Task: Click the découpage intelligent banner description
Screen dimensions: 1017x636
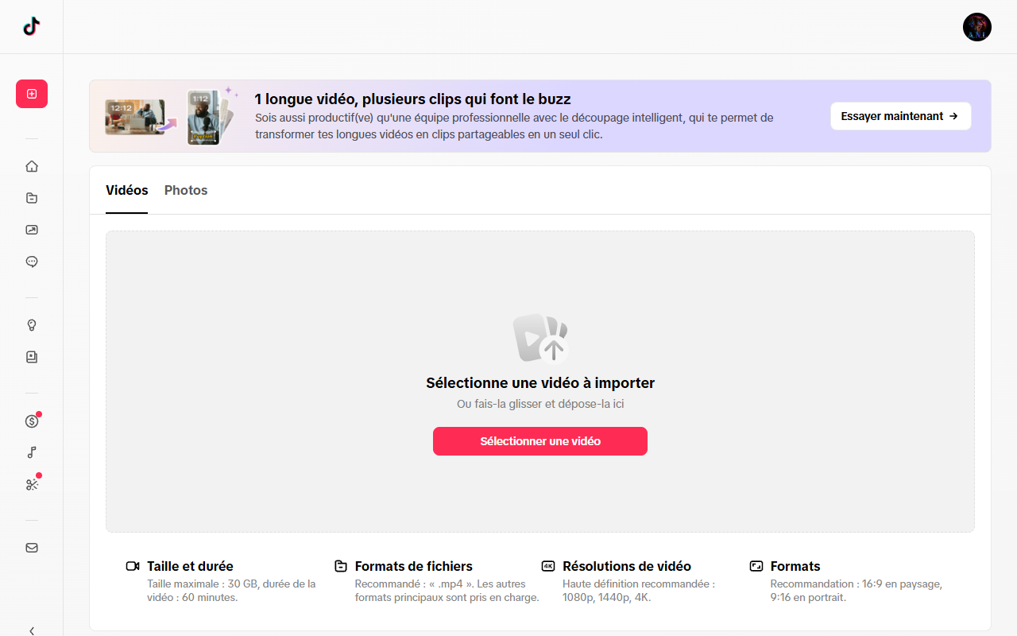Action: 514,126
